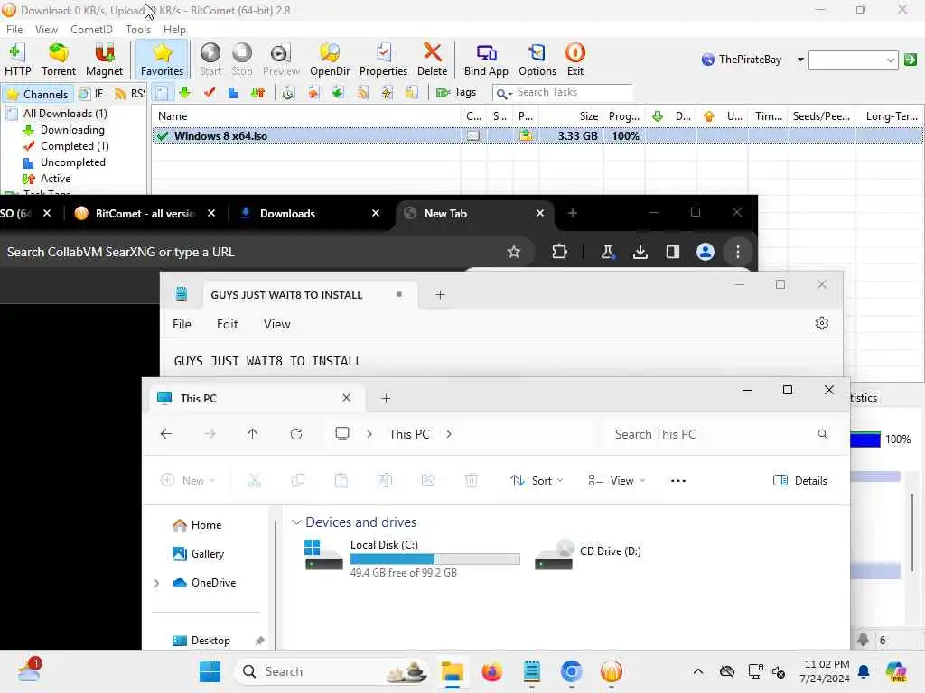Viewport: 925px width, 693px height.
Task: Open the clock showing 11:02 PM
Action: pyautogui.click(x=825, y=671)
